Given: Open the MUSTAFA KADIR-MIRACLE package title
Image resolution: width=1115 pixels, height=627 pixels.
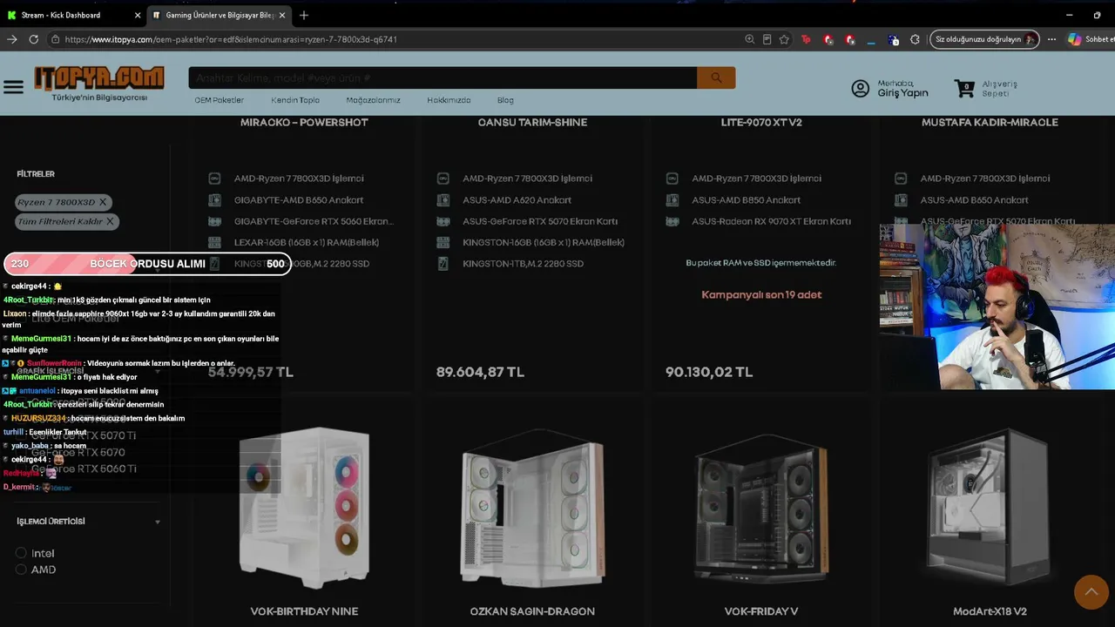Looking at the screenshot, I should 990,123.
